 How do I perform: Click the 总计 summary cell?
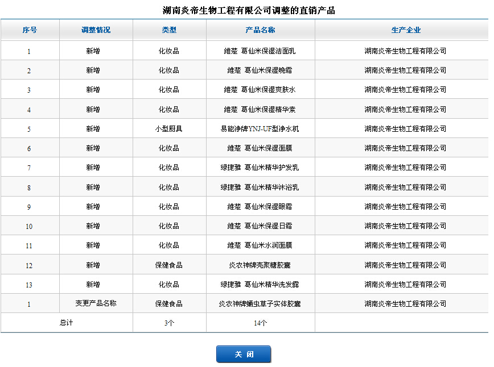point(67,323)
